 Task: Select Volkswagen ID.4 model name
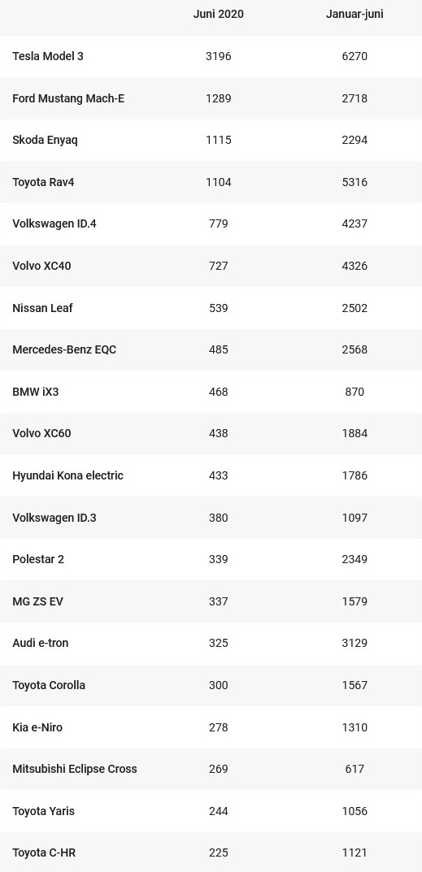coord(54,224)
